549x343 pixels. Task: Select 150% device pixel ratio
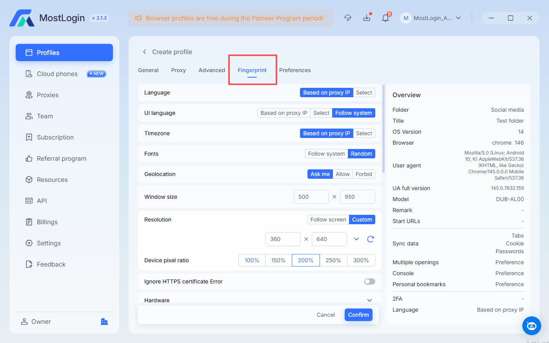pyautogui.click(x=278, y=260)
